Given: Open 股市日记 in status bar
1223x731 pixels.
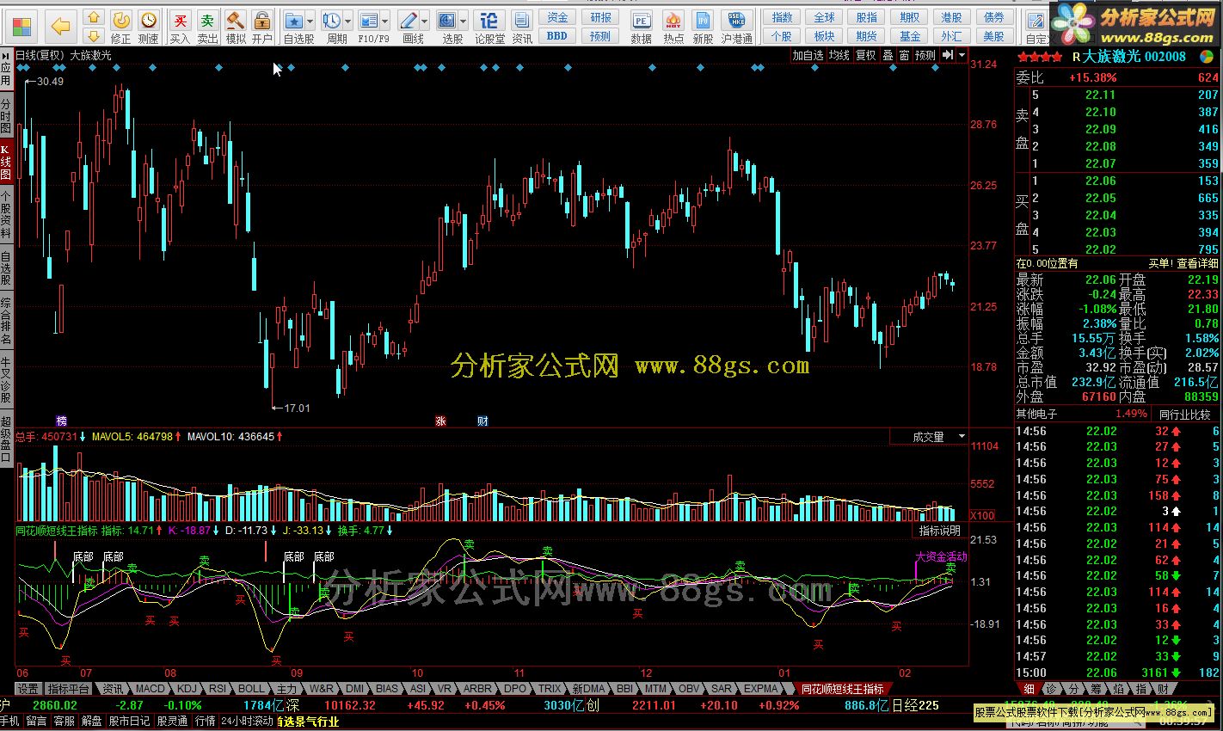Looking at the screenshot, I should pyautogui.click(x=129, y=721).
